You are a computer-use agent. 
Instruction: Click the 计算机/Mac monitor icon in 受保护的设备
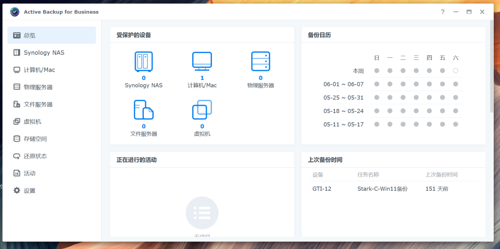202,61
